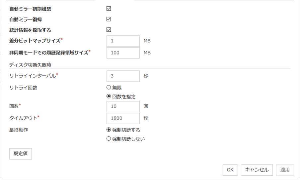The image size is (300, 180).
Task: Click the リトライ回数 label text
Action: click(x=24, y=88)
